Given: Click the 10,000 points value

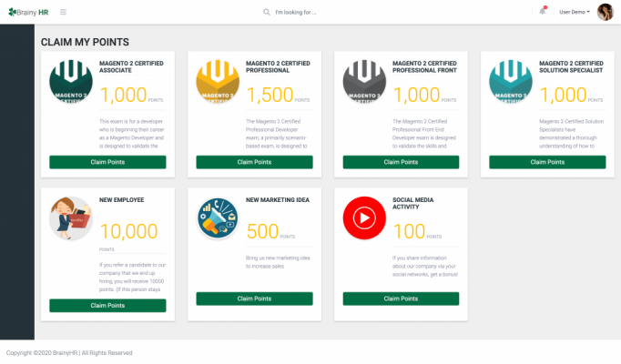Looking at the screenshot, I should 128,231.
